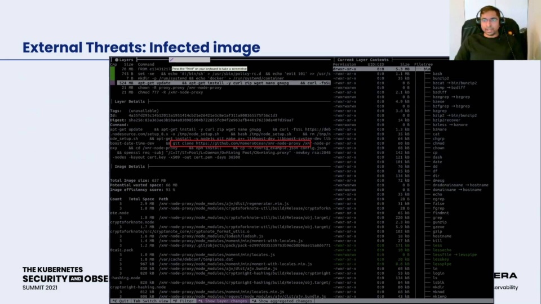Click the 'Path' column header

(x=163, y=199)
